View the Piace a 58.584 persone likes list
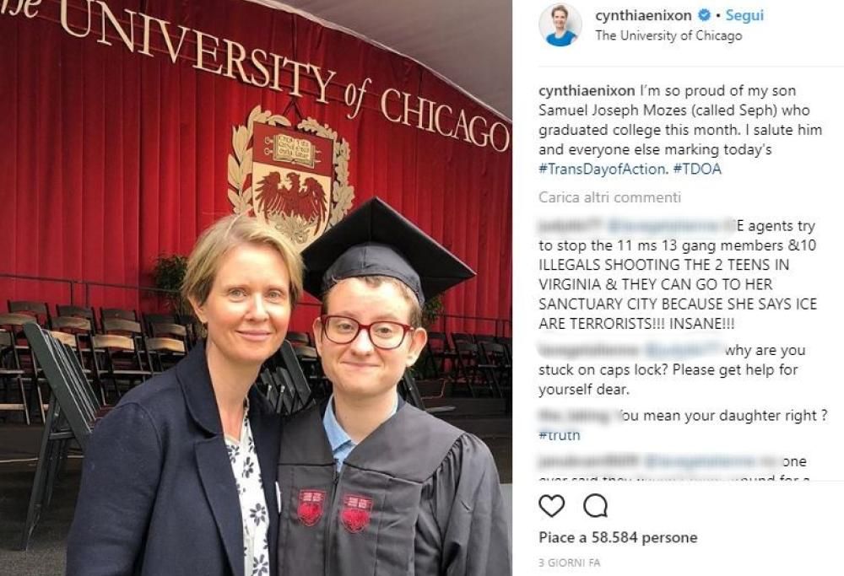 [x=618, y=537]
